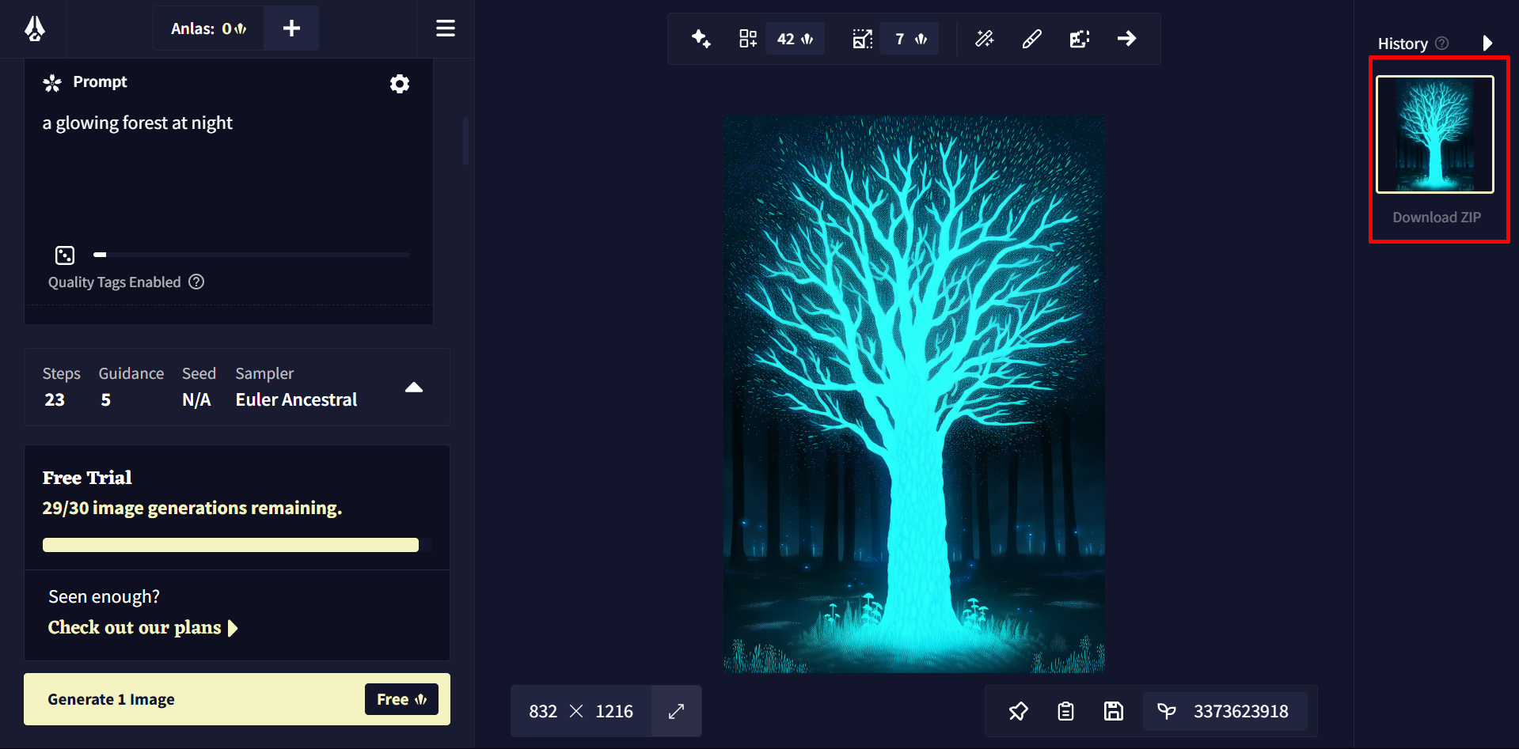The image size is (1519, 749).
Task: Click the generated glowing tree image
Action: 914,395
